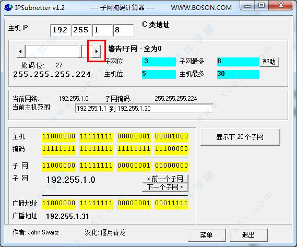Click broadcast binary octet 00011111
The image size is (297, 247).
point(171,204)
